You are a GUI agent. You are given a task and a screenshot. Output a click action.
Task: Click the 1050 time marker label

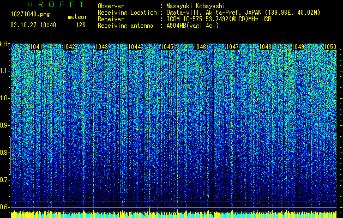[330, 47]
